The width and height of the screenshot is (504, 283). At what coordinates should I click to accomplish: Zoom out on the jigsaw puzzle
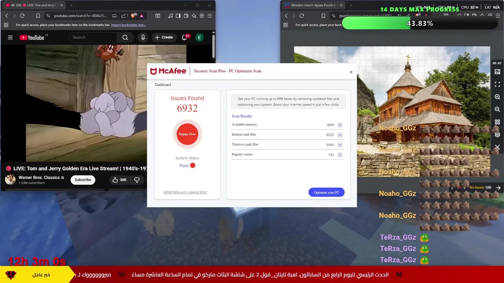[x=497, y=109]
